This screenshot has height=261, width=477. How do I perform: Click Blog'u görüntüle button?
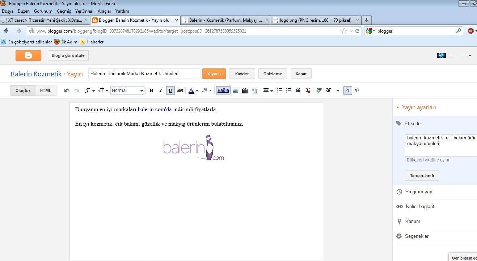(x=68, y=55)
